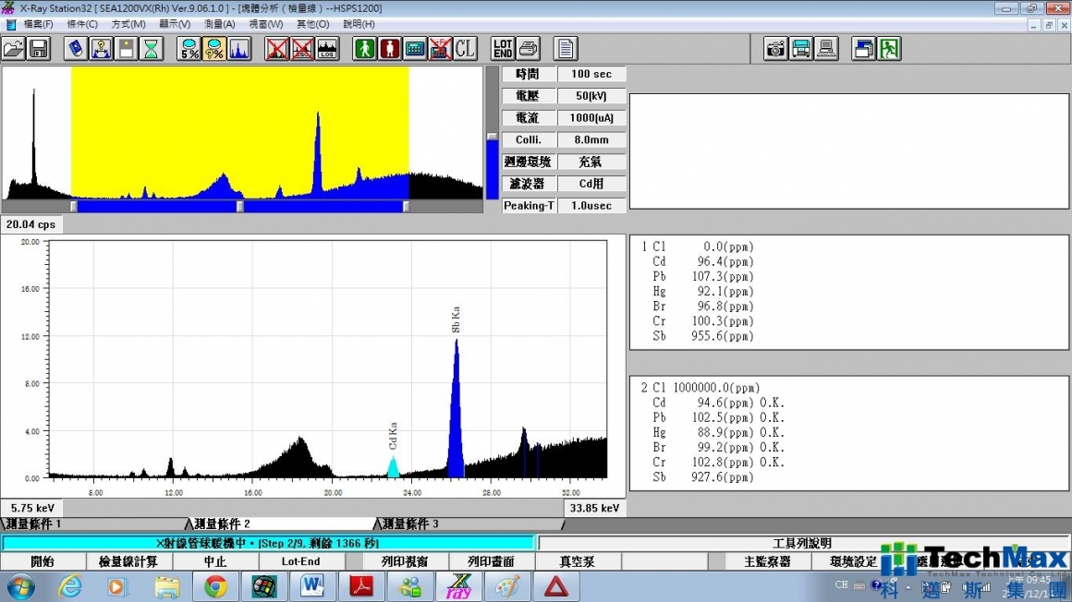Viewport: 1072px width, 602px height.
Task: Open the 檔案(F) menu
Action: point(38,24)
